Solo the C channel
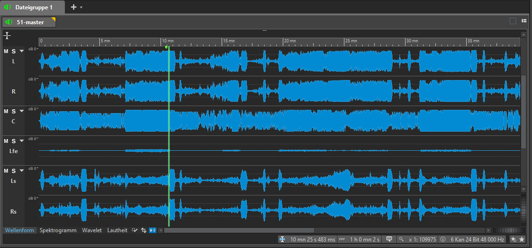The image size is (532, 248). [x=14, y=111]
